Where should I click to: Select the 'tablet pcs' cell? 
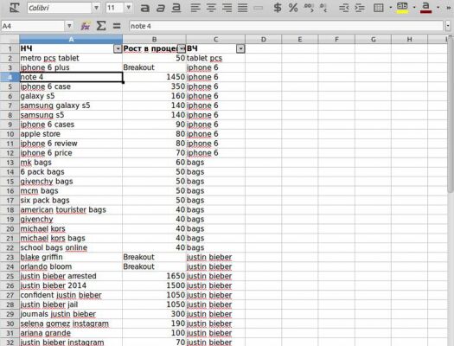pyautogui.click(x=215, y=58)
